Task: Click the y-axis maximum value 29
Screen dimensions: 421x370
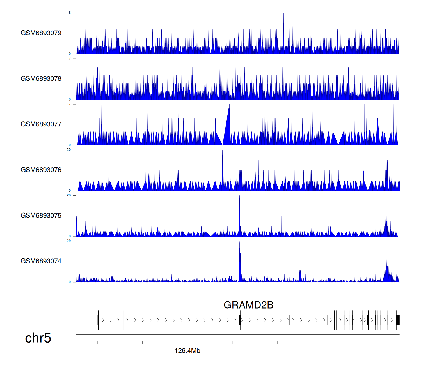Action: click(69, 241)
